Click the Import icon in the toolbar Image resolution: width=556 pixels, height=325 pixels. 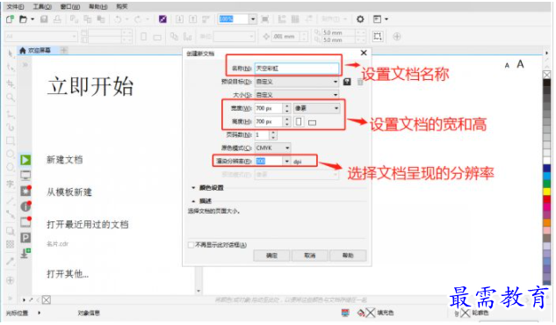[179, 19]
